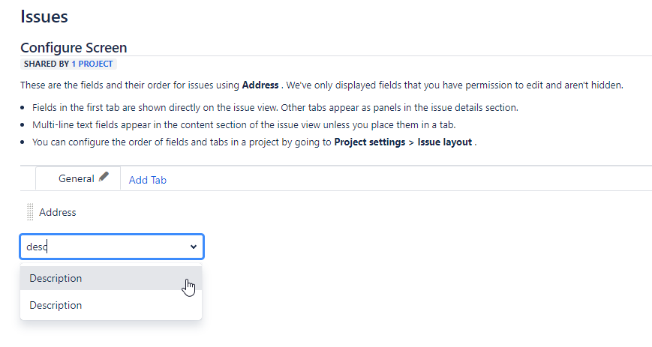Screen dimensions: 652x347
Task: Select the first Description option
Action: tap(111, 278)
